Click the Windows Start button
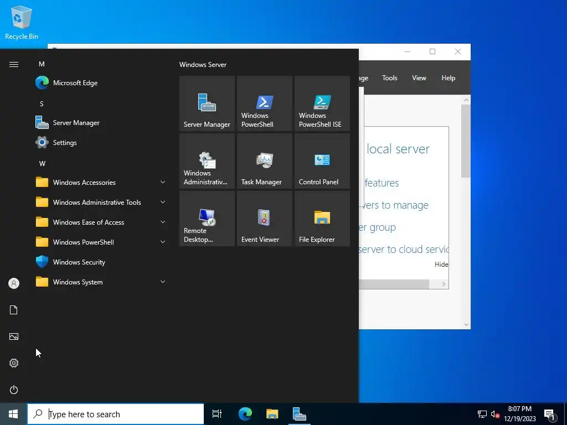This screenshot has width=567, height=425. pyautogui.click(x=13, y=414)
